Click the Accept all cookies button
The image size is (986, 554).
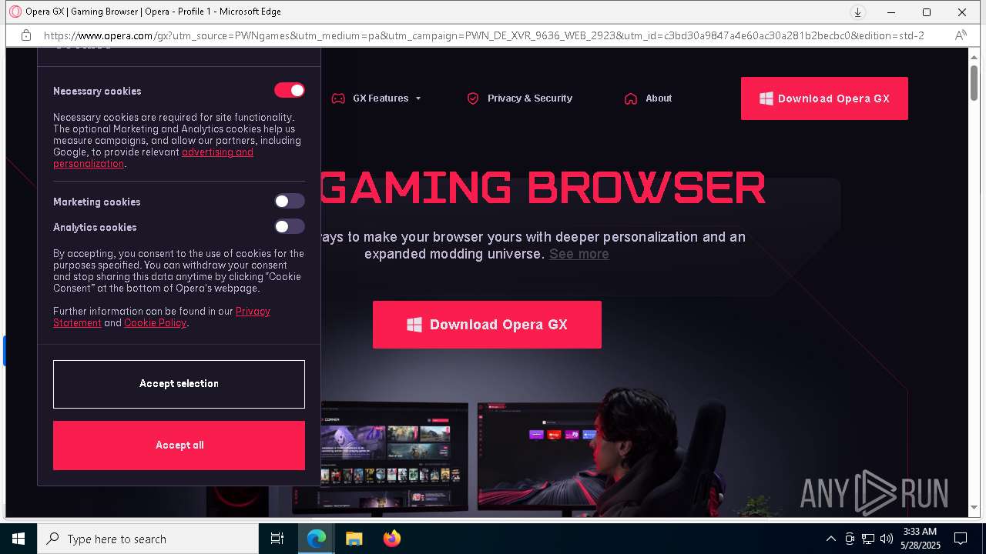pos(179,446)
